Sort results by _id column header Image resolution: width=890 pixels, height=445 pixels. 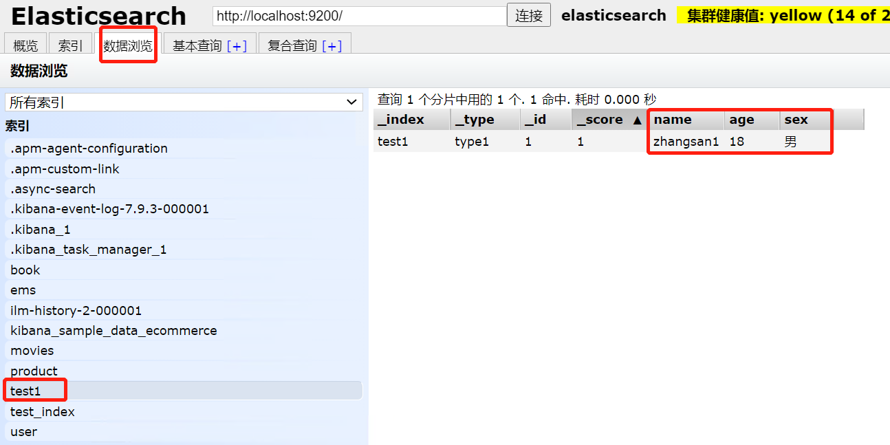pos(545,120)
